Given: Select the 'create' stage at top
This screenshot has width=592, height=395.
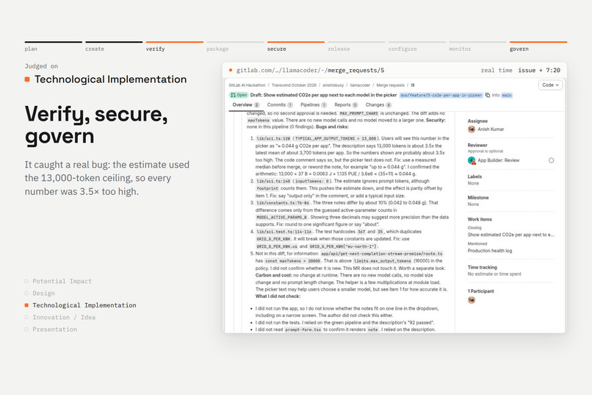Looking at the screenshot, I should coord(114,47).
